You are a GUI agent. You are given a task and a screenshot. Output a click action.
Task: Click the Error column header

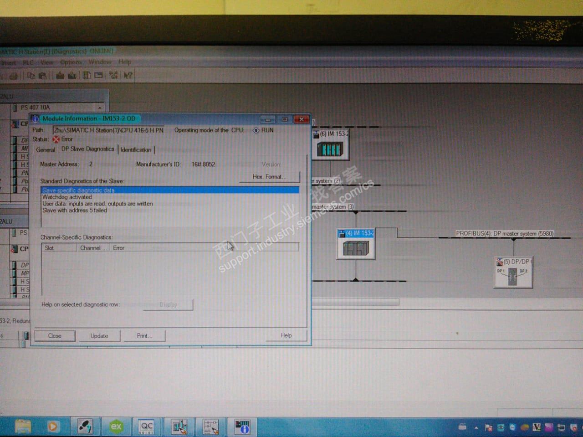[x=204, y=248]
